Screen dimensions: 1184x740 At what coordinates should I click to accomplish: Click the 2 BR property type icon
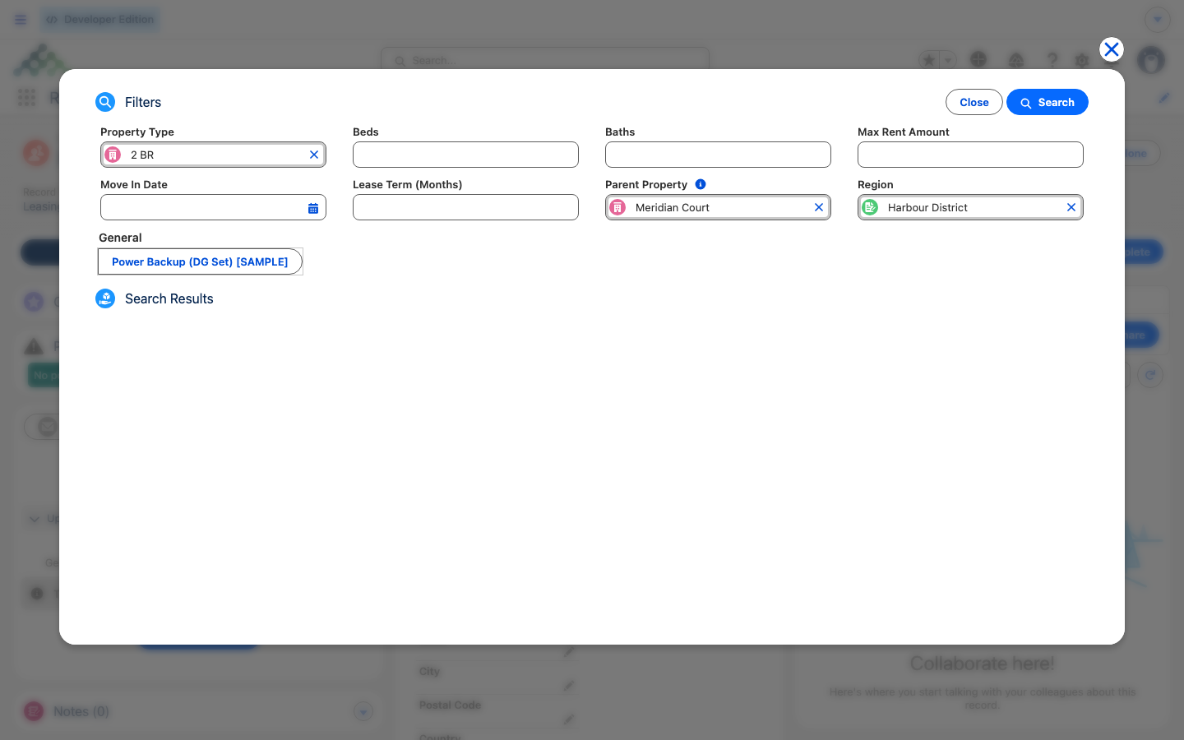113,155
